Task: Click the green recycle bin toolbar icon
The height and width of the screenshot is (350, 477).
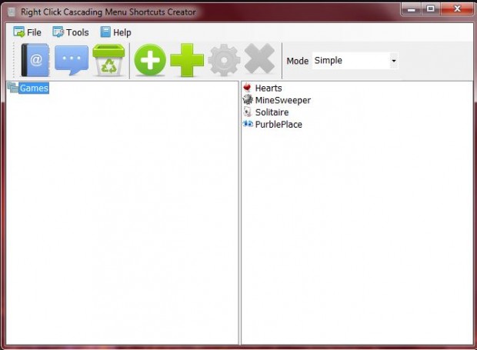Action: 108,60
